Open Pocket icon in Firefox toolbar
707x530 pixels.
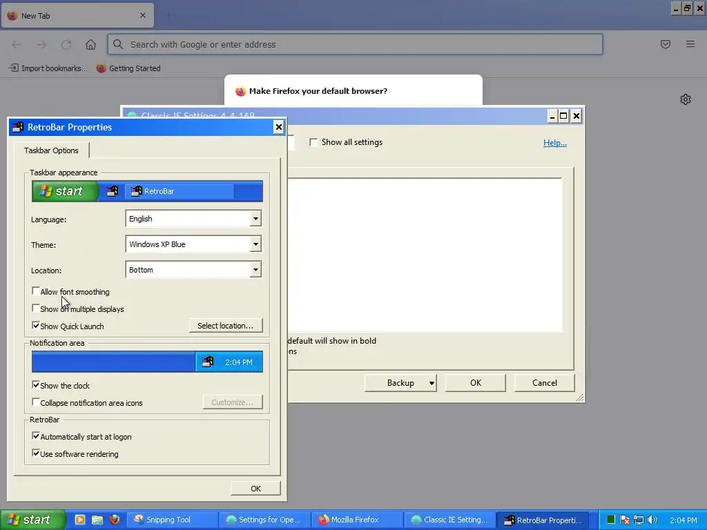pyautogui.click(x=666, y=44)
